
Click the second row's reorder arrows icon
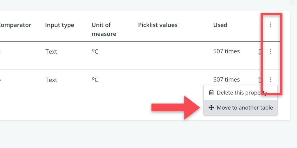coord(260,80)
